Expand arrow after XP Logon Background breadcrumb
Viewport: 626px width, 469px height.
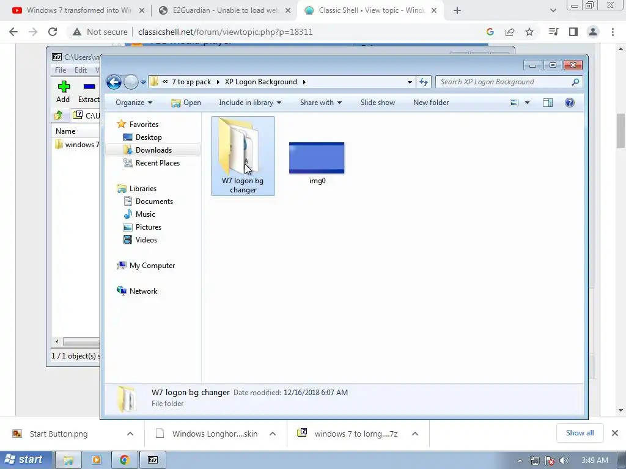[x=304, y=82]
